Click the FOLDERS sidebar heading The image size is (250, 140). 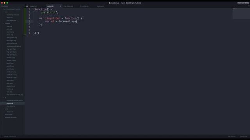pyautogui.click(x=5, y=6)
